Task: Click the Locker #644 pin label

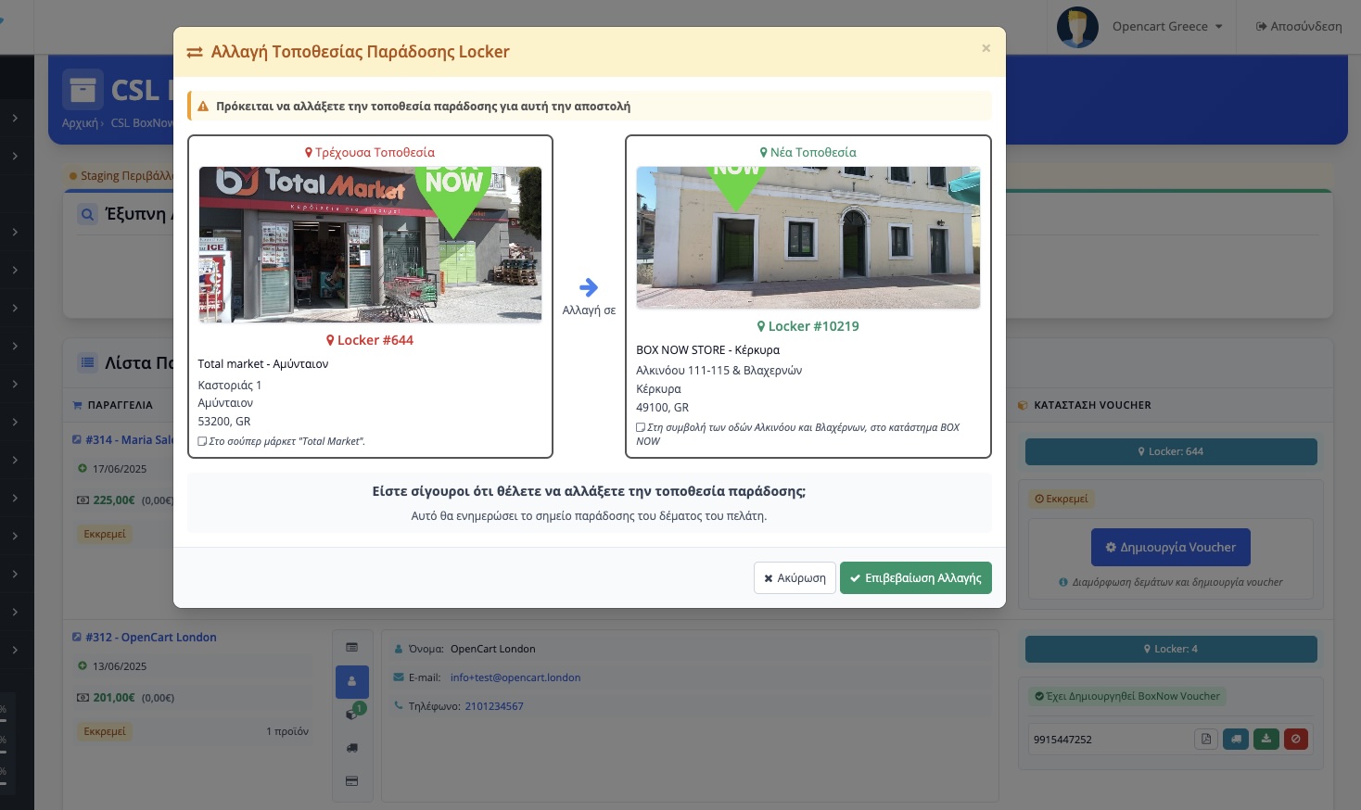Action: 370,340
